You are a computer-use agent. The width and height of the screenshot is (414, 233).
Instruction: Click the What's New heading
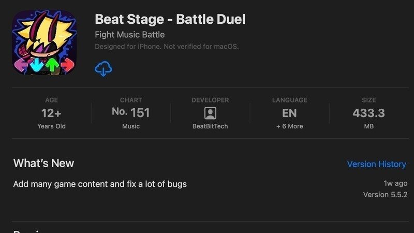point(43,164)
